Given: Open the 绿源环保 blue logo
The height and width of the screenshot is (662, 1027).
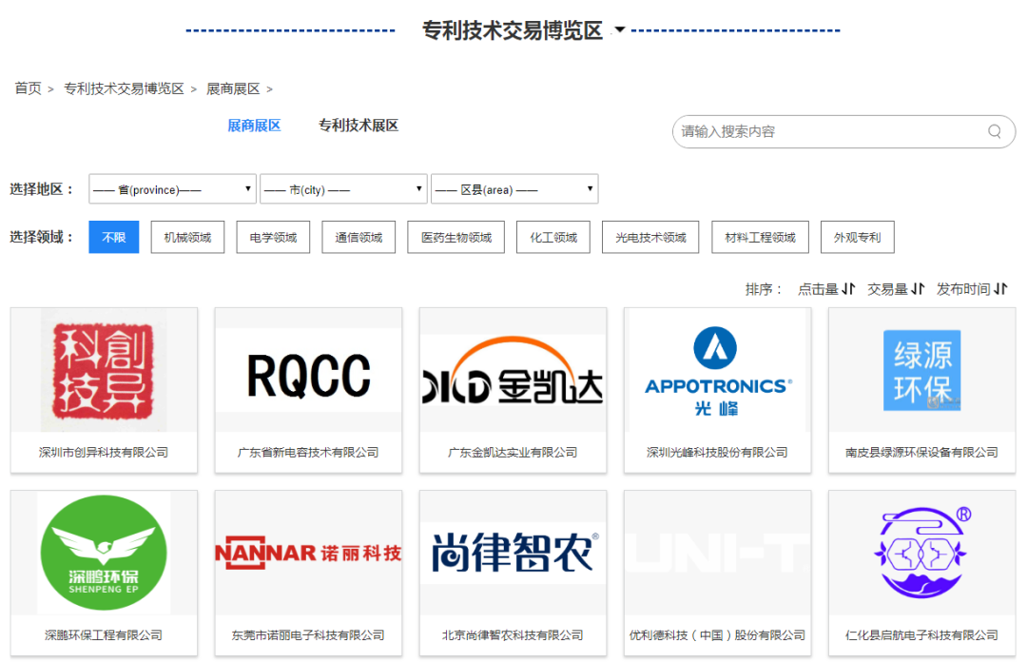Looking at the screenshot, I should pos(922,370).
